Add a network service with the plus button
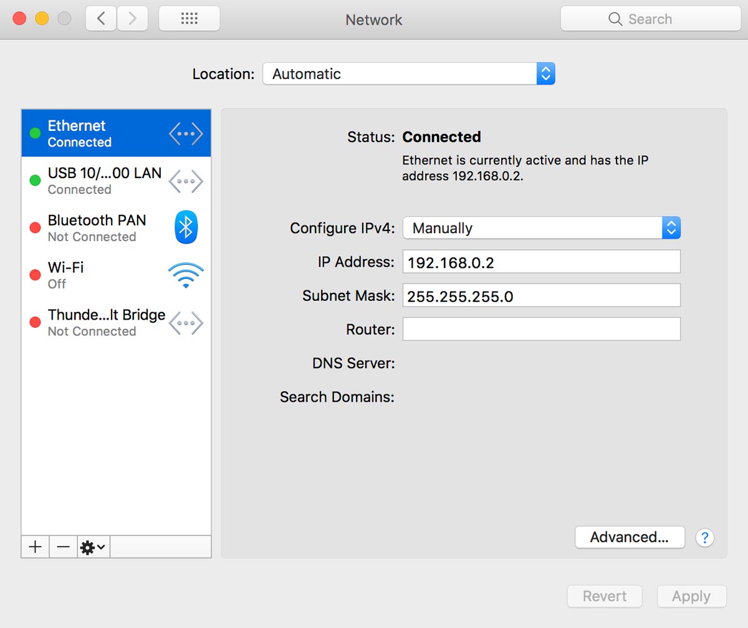This screenshot has width=748, height=628. tap(36, 547)
